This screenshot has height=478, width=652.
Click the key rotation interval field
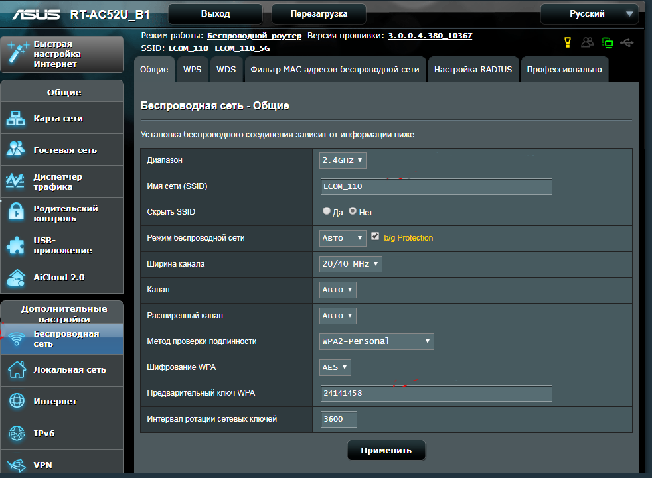[339, 419]
